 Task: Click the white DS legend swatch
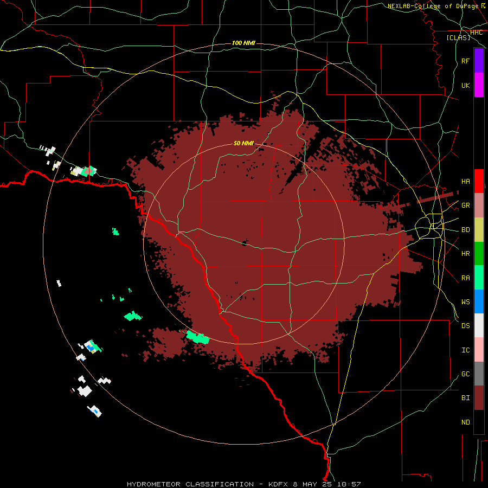pyautogui.click(x=479, y=325)
